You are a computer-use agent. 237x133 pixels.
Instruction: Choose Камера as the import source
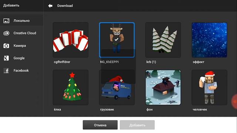click(20, 45)
